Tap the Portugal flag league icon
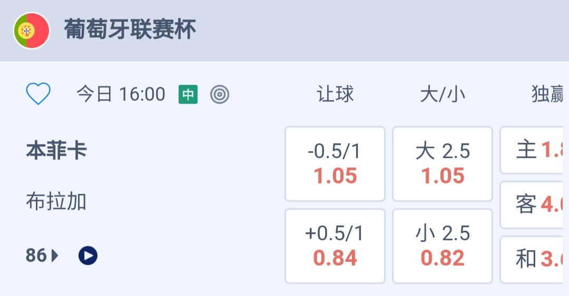The image size is (569, 296). coord(32,31)
